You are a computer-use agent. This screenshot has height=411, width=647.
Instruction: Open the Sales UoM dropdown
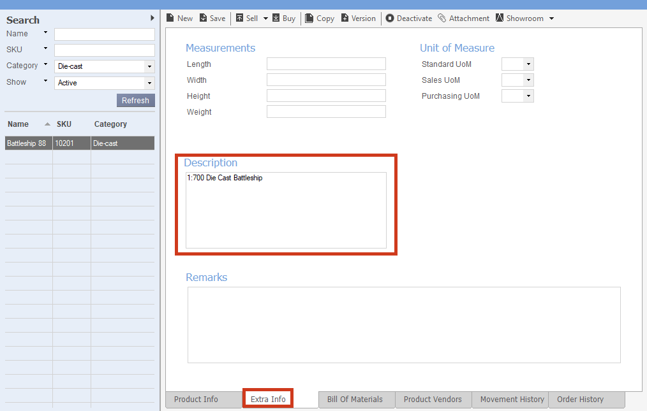[x=528, y=80]
